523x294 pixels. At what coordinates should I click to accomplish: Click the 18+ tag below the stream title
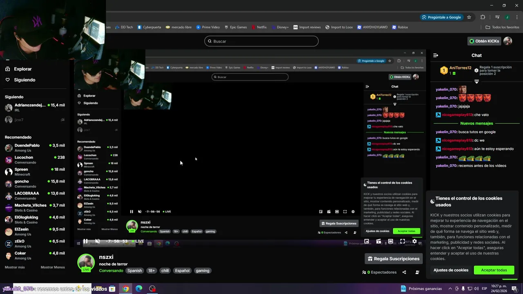151,271
